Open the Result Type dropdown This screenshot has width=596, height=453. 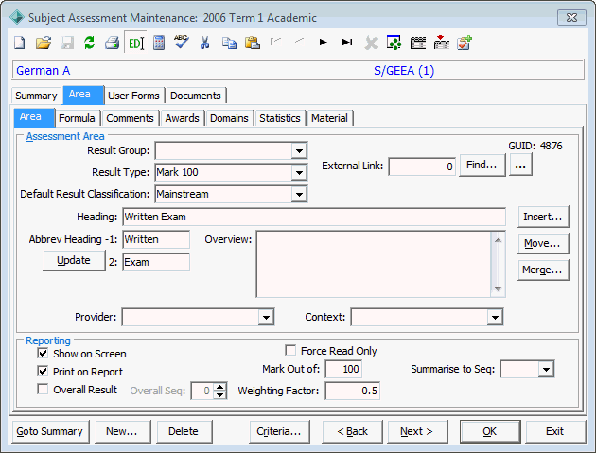(299, 172)
